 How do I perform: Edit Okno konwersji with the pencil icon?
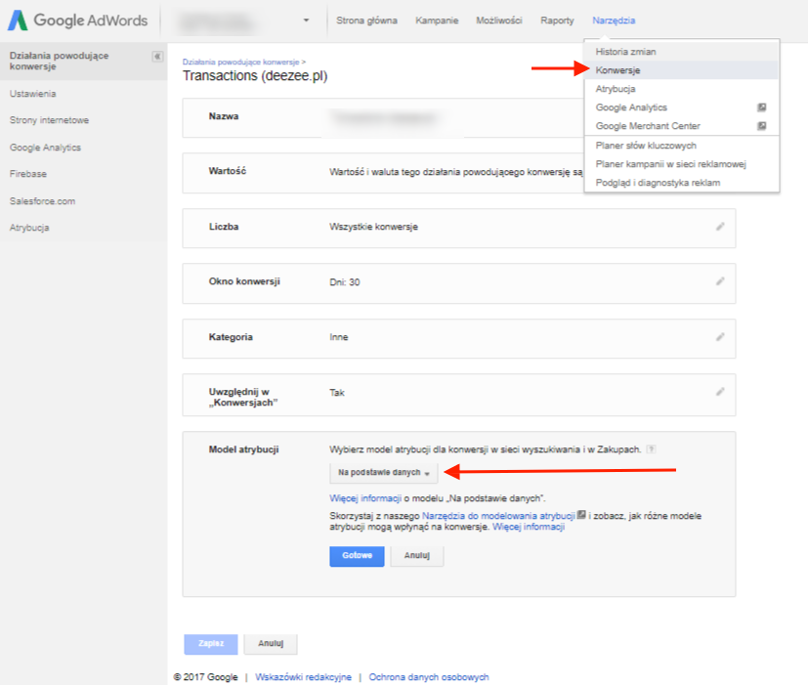point(720,281)
